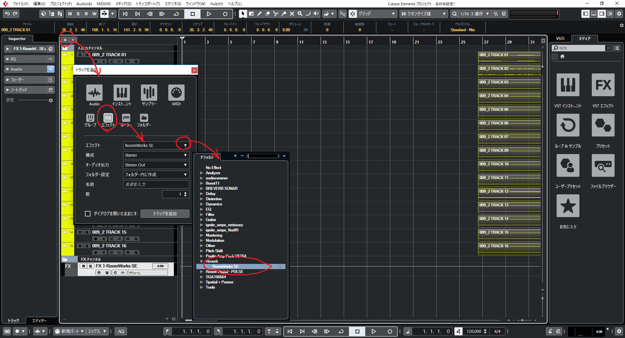This screenshot has height=338, width=625.
Task: Open the ファイル(F) menu
Action: click(x=21, y=4)
